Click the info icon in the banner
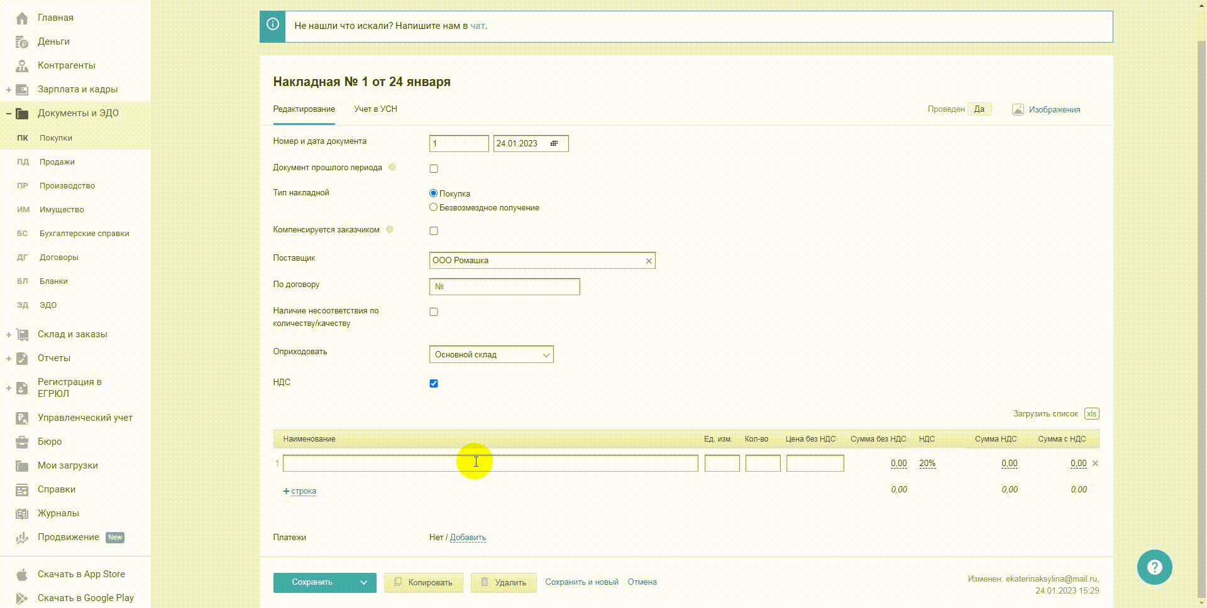 click(x=273, y=24)
